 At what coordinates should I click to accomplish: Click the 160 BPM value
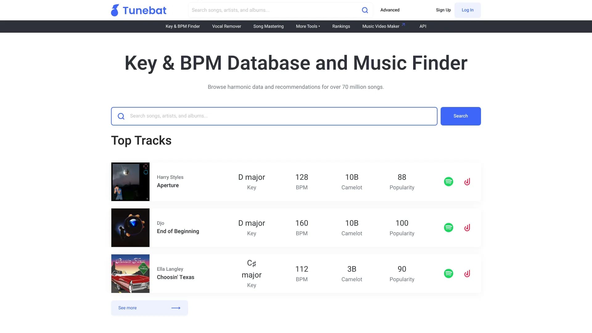[302, 223]
